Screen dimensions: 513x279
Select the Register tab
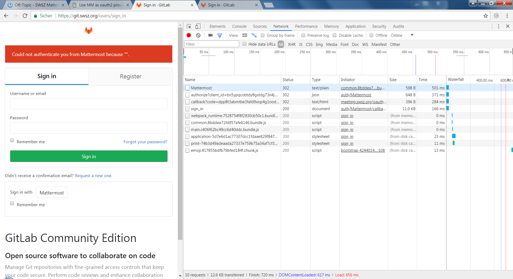click(131, 76)
